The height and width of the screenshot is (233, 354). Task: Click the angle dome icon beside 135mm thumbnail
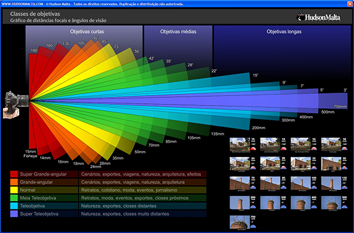point(345,188)
